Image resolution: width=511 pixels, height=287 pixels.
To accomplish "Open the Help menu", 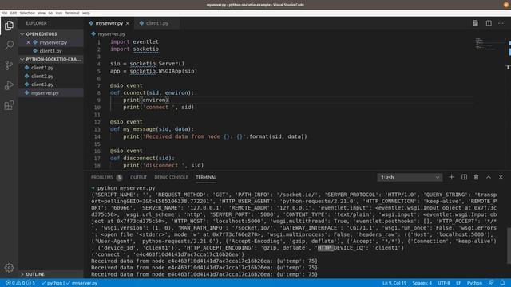I will [86, 13].
